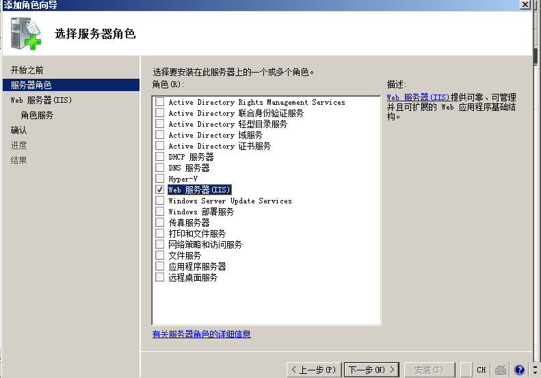The height and width of the screenshot is (378, 541).
Task: Click the keyboard icon in language bar
Action: point(501,370)
